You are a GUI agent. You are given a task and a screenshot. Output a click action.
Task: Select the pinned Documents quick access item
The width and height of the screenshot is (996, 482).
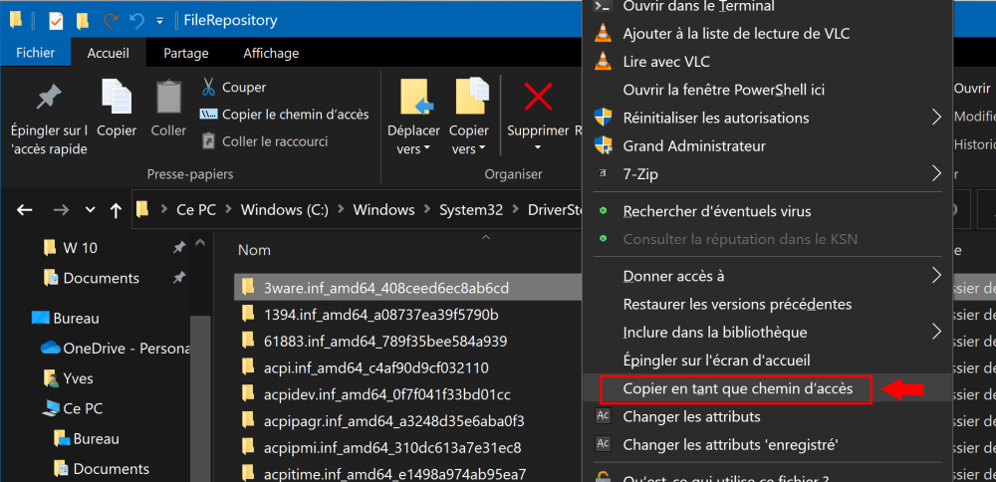[x=92, y=278]
